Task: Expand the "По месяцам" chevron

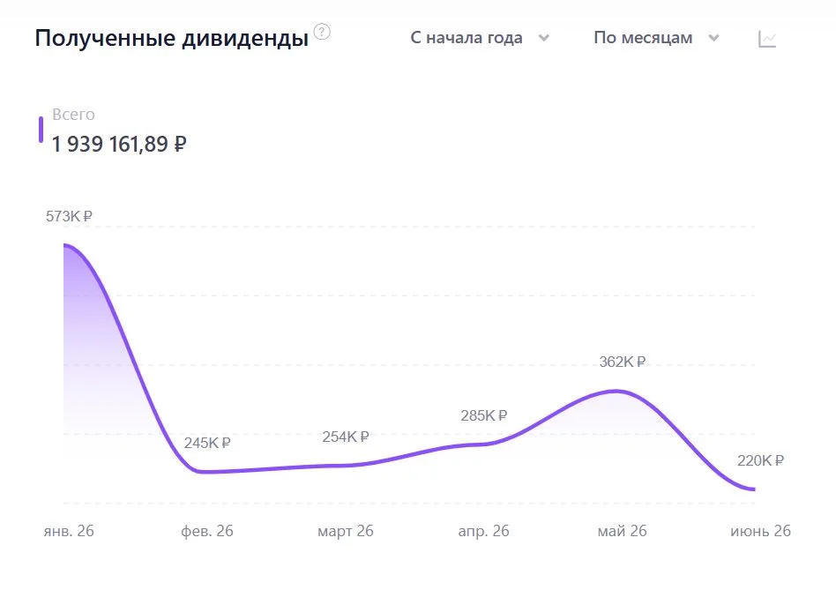Action: pos(714,38)
